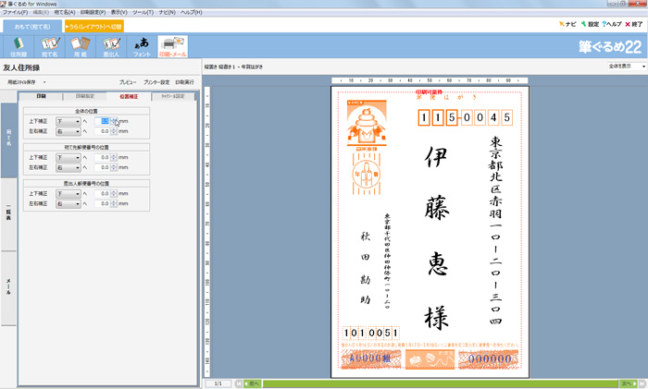Click the 宛て名 addressee toolbar icon

[49, 46]
